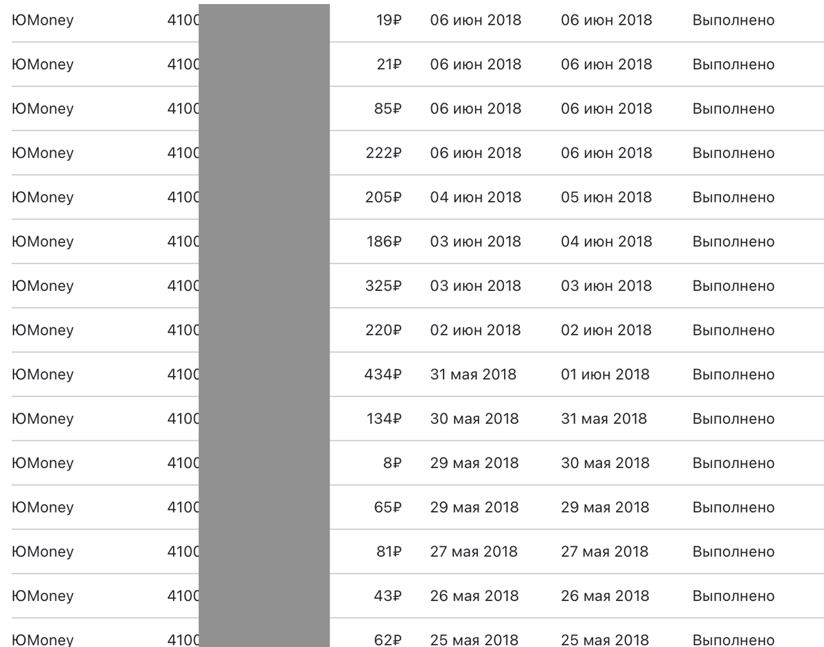Screen dimensions: 824x647
Task: Select the 43₽ amount dated 26 мая 2018
Action: 388,596
